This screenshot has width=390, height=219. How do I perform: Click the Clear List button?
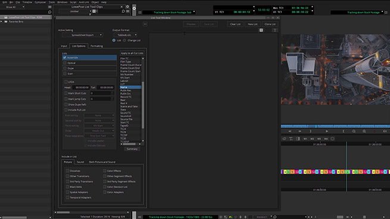(235, 24)
